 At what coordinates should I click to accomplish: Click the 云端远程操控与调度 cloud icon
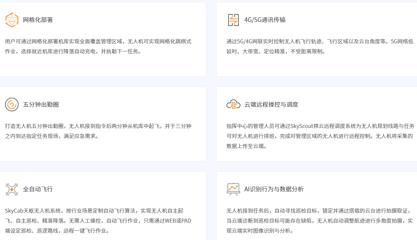click(x=233, y=105)
